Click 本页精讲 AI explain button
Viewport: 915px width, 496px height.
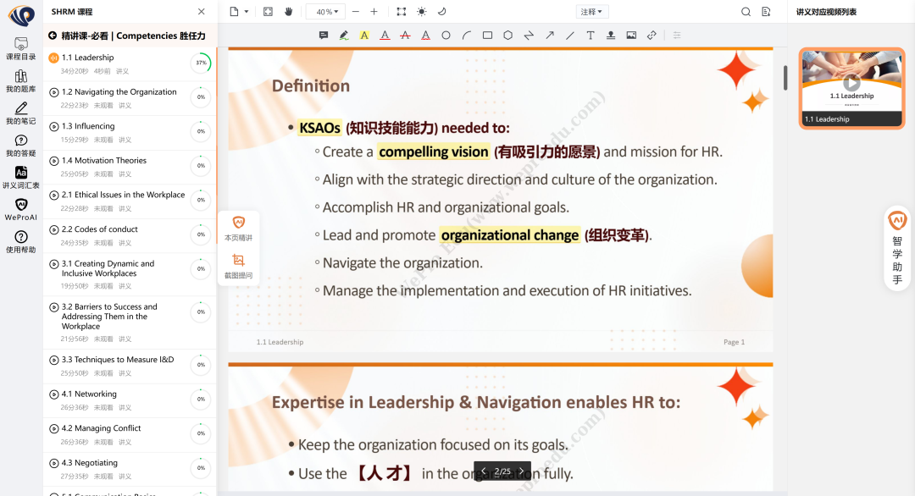coord(238,229)
